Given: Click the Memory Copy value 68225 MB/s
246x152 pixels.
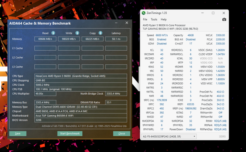Looking at the screenshot, I should (x=93, y=39).
